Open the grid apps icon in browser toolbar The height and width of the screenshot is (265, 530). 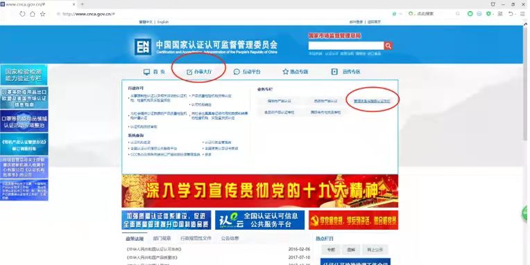click(500, 14)
